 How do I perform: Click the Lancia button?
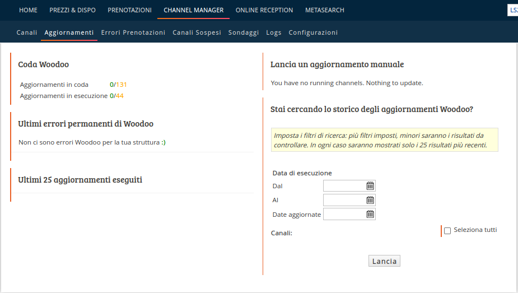pyautogui.click(x=384, y=261)
